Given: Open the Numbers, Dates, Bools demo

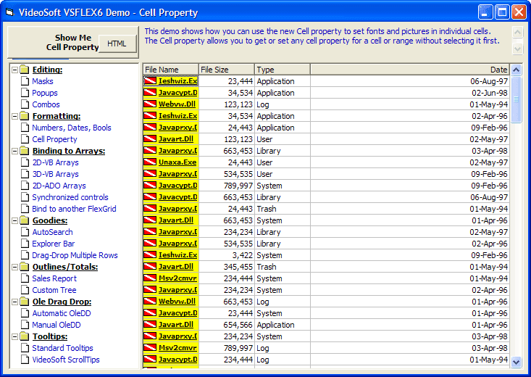Looking at the screenshot, I should tap(72, 128).
